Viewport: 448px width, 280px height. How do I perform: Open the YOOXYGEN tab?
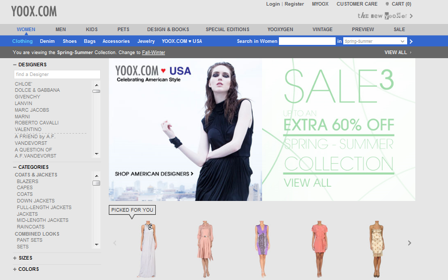coord(280,30)
